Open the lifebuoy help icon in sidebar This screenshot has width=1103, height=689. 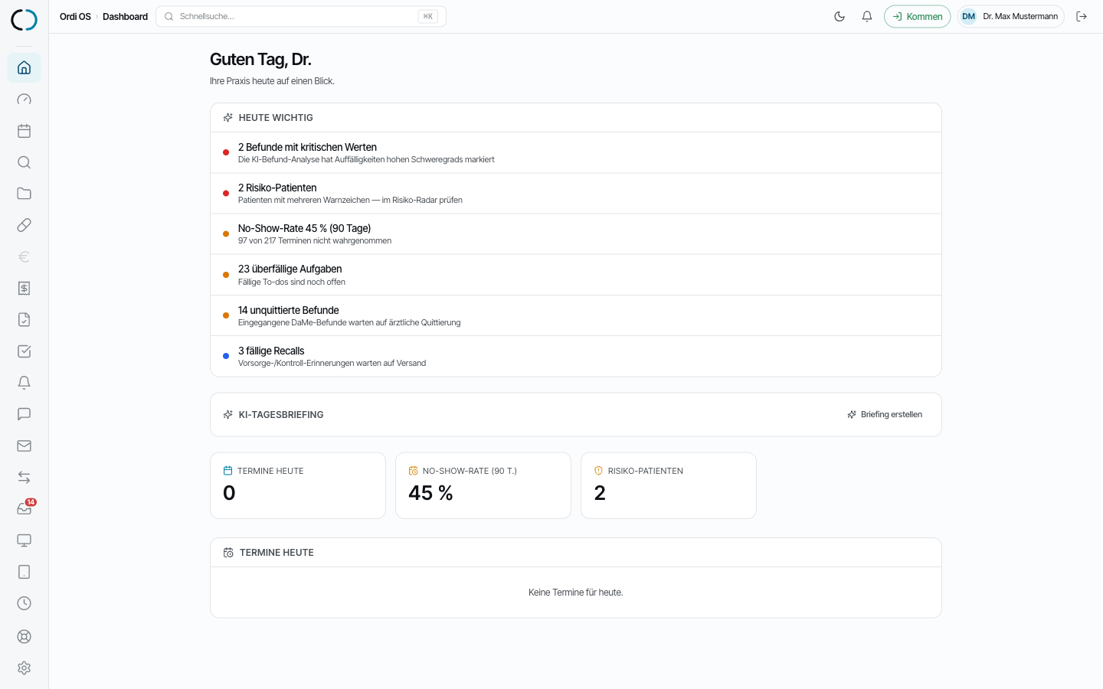point(24,636)
